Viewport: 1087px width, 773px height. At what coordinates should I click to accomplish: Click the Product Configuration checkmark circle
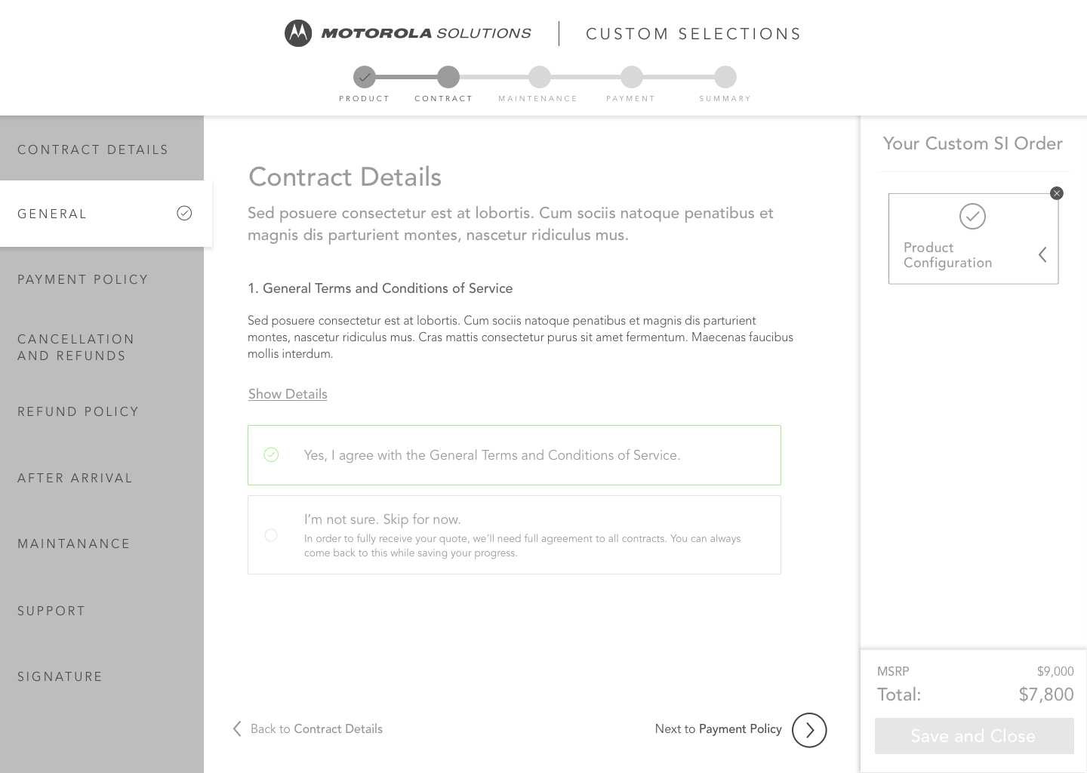972,217
